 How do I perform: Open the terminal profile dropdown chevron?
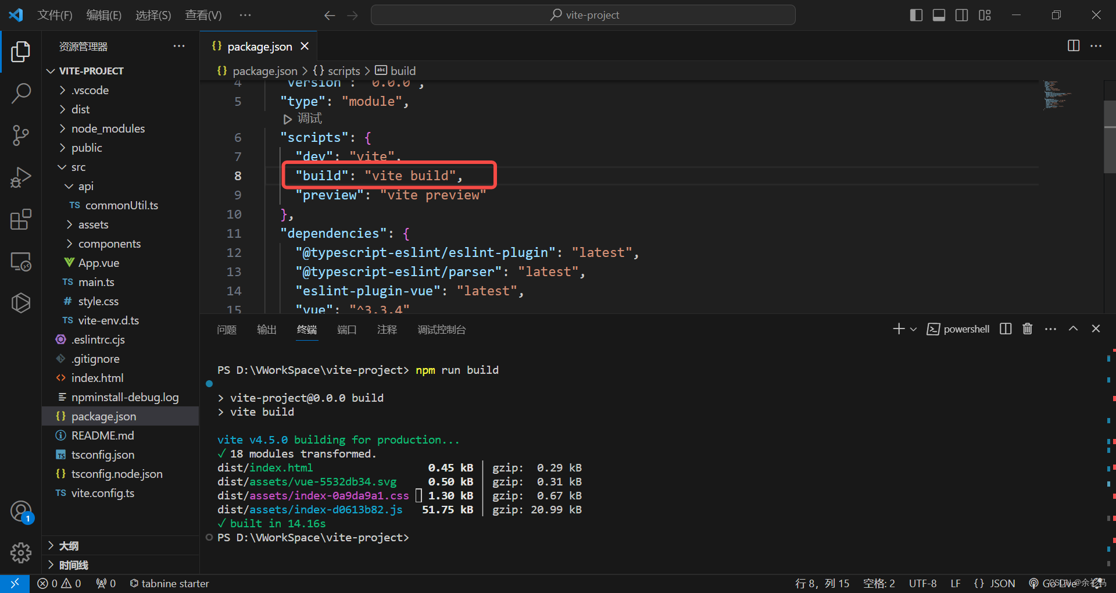point(913,328)
